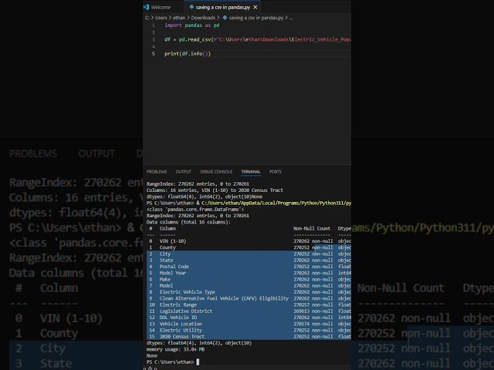Click the 'Model Year' row in terminal

tap(249, 273)
